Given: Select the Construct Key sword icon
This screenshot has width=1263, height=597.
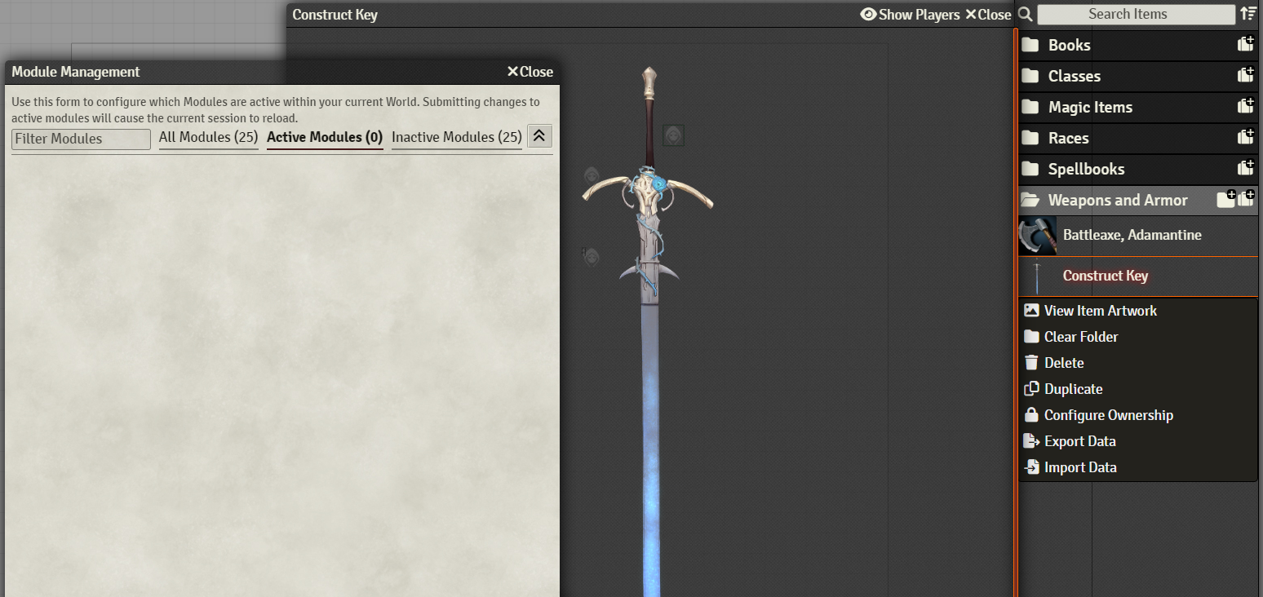Looking at the screenshot, I should click(1036, 275).
